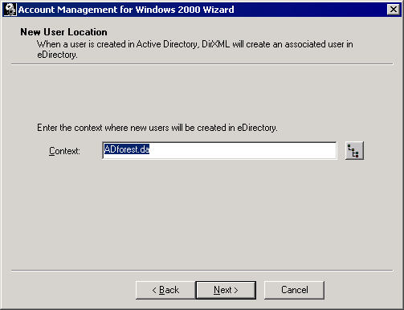The height and width of the screenshot is (310, 404).
Task: Return to the previous page with Back
Action: [165, 290]
